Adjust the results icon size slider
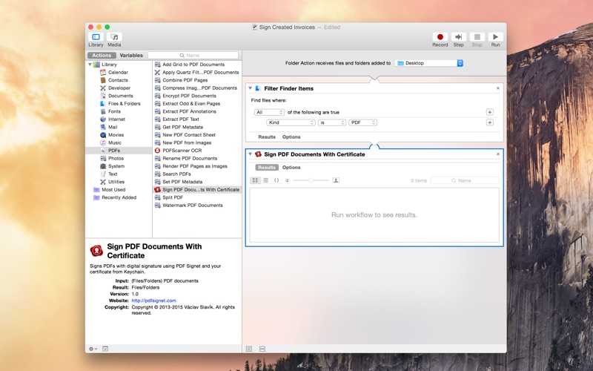Viewport: 593px width, 371px height. pos(311,180)
